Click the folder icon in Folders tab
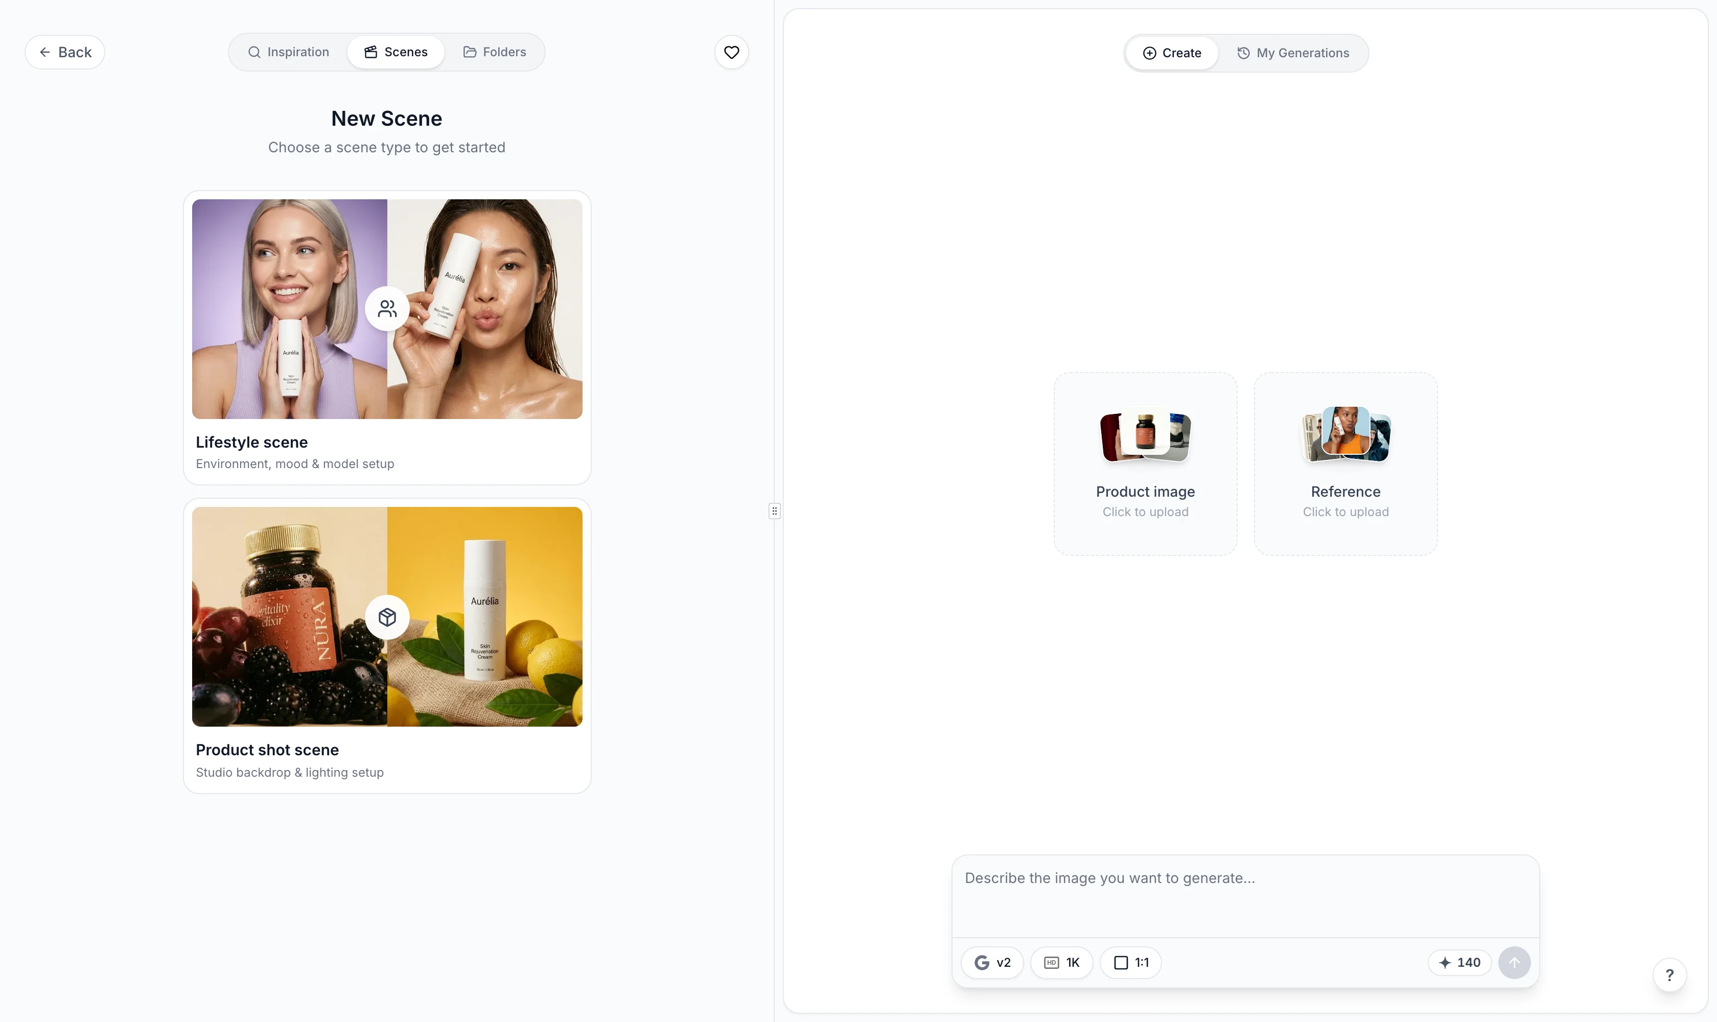Screen dimensions: 1717x1022 coord(470,52)
